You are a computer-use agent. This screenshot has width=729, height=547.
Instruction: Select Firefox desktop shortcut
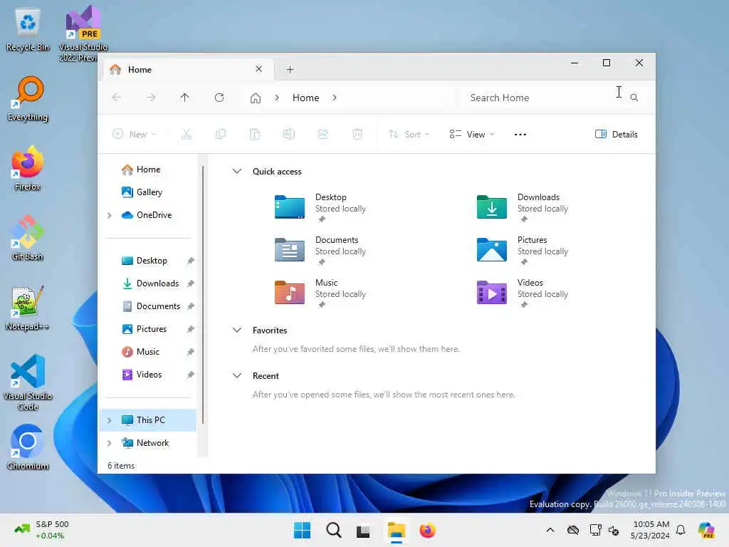click(28, 168)
